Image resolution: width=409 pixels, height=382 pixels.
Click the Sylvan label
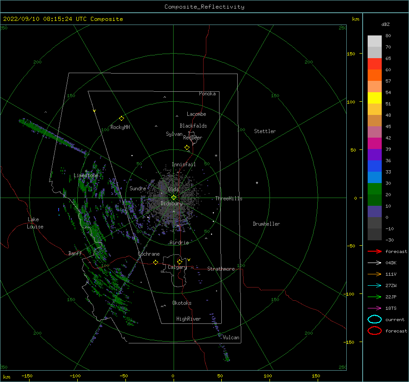(174, 134)
